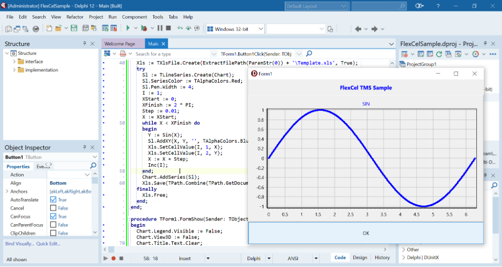Expand the interface node in Structure

[14, 62]
